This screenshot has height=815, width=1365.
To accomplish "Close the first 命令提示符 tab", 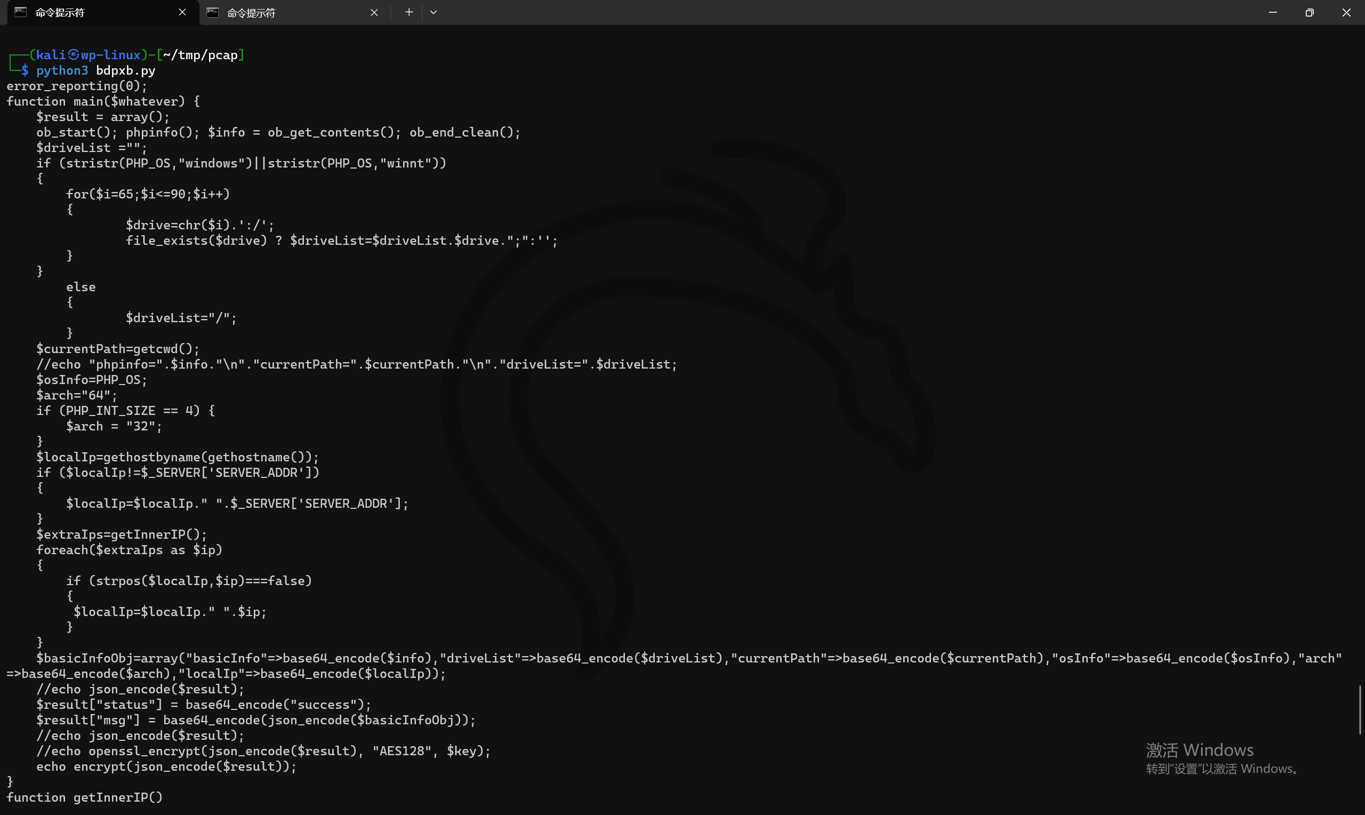I will click(x=182, y=12).
